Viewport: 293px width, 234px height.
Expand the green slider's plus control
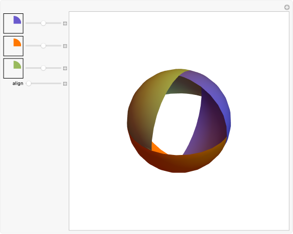coord(65,68)
